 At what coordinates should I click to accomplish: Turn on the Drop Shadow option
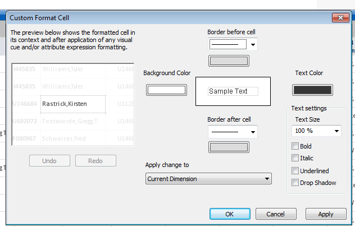(x=295, y=182)
